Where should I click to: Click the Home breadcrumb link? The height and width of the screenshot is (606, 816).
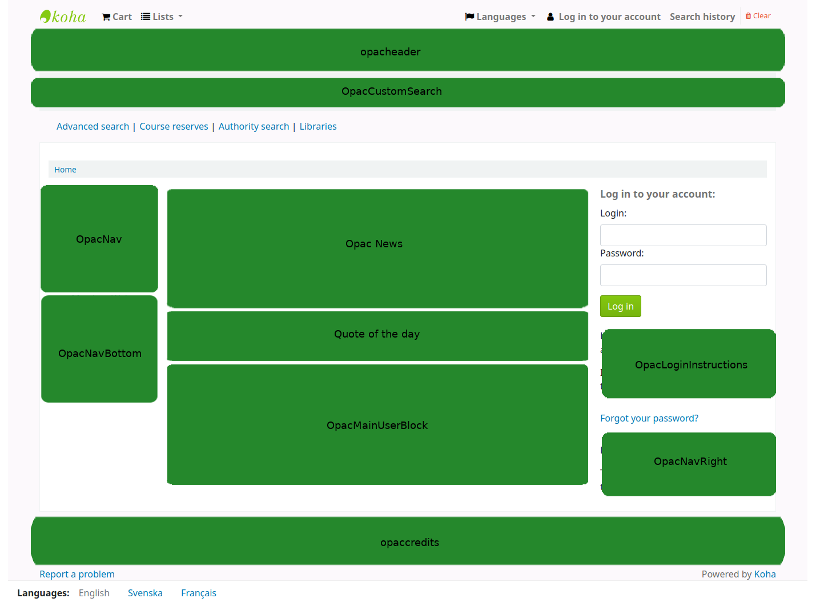[x=65, y=170]
